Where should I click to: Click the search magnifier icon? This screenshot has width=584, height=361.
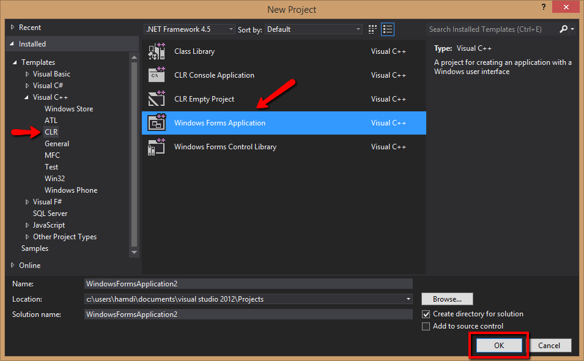564,29
